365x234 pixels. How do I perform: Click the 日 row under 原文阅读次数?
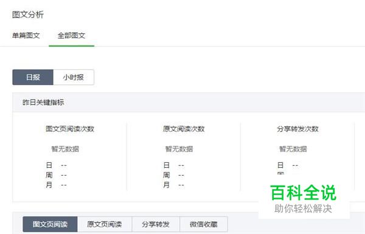173,165
